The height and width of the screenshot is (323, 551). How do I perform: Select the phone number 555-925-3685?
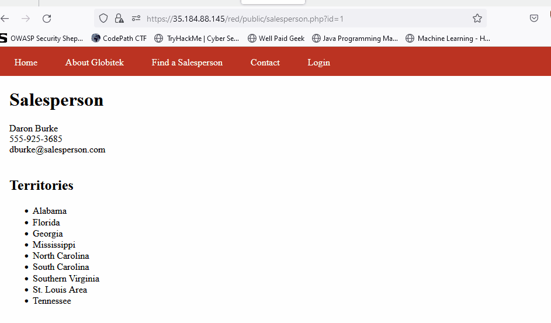(x=36, y=139)
